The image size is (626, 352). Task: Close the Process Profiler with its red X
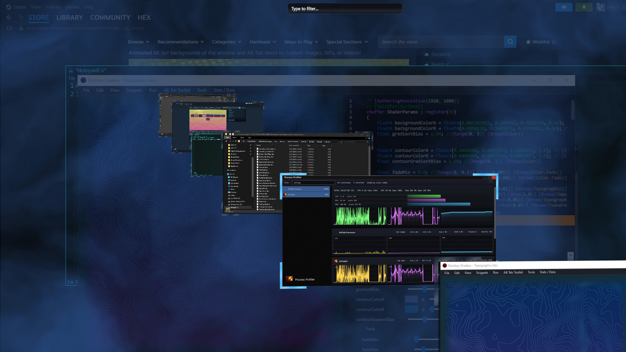point(494,178)
